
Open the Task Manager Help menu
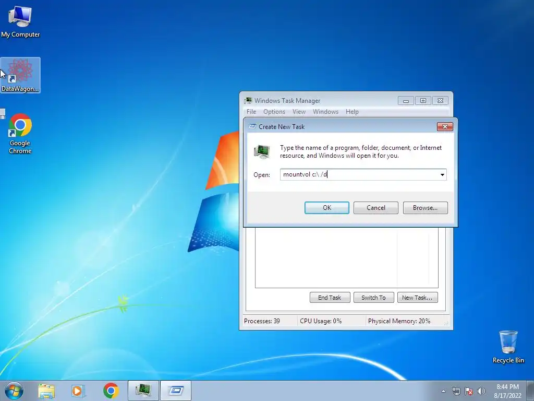352,112
